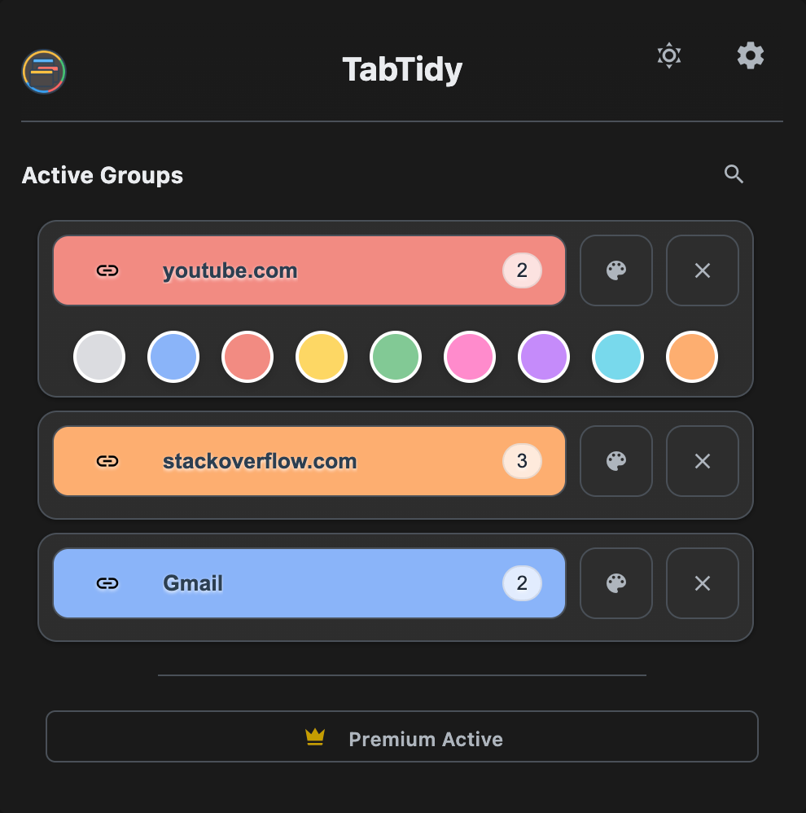Toggle light/dark theme brightness icon
This screenshot has height=813, width=806.
click(x=668, y=55)
